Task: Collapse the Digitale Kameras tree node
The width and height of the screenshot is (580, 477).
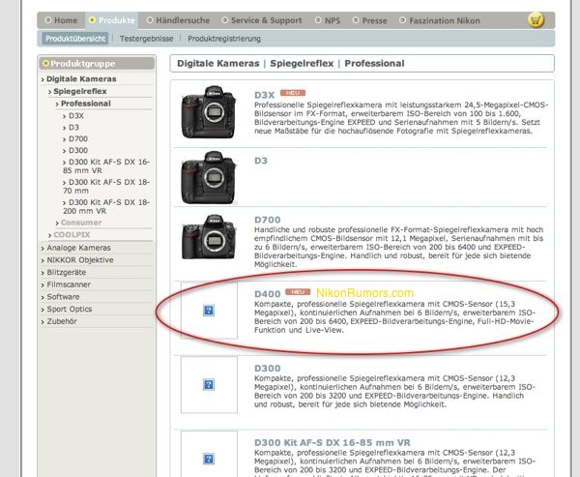Action: (x=79, y=79)
